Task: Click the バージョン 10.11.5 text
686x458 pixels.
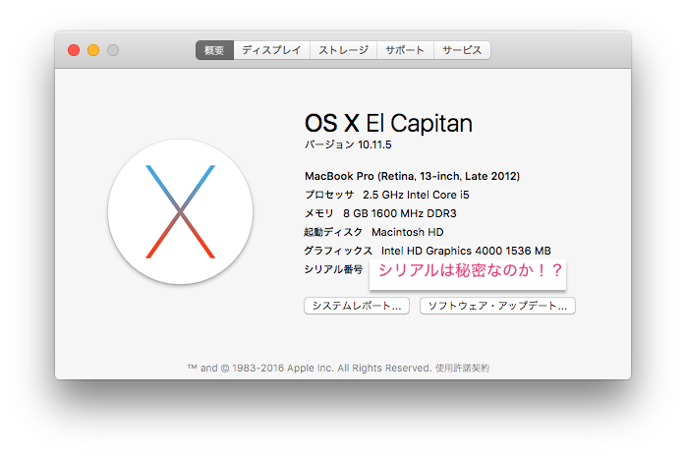Action: coord(348,144)
